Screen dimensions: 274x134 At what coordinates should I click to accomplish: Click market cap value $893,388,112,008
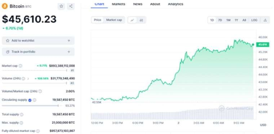click(x=62, y=66)
